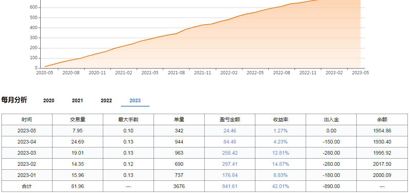Click the 收益率 column header
The image size is (410, 193).
click(281, 120)
